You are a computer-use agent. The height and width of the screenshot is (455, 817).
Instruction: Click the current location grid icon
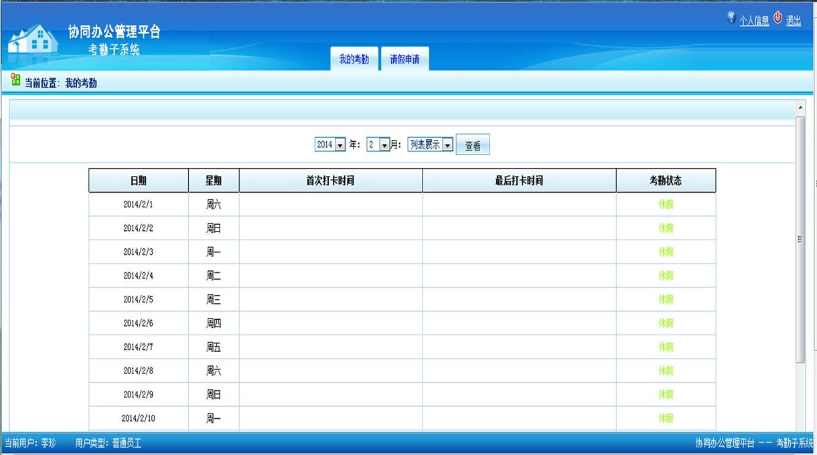coord(15,80)
